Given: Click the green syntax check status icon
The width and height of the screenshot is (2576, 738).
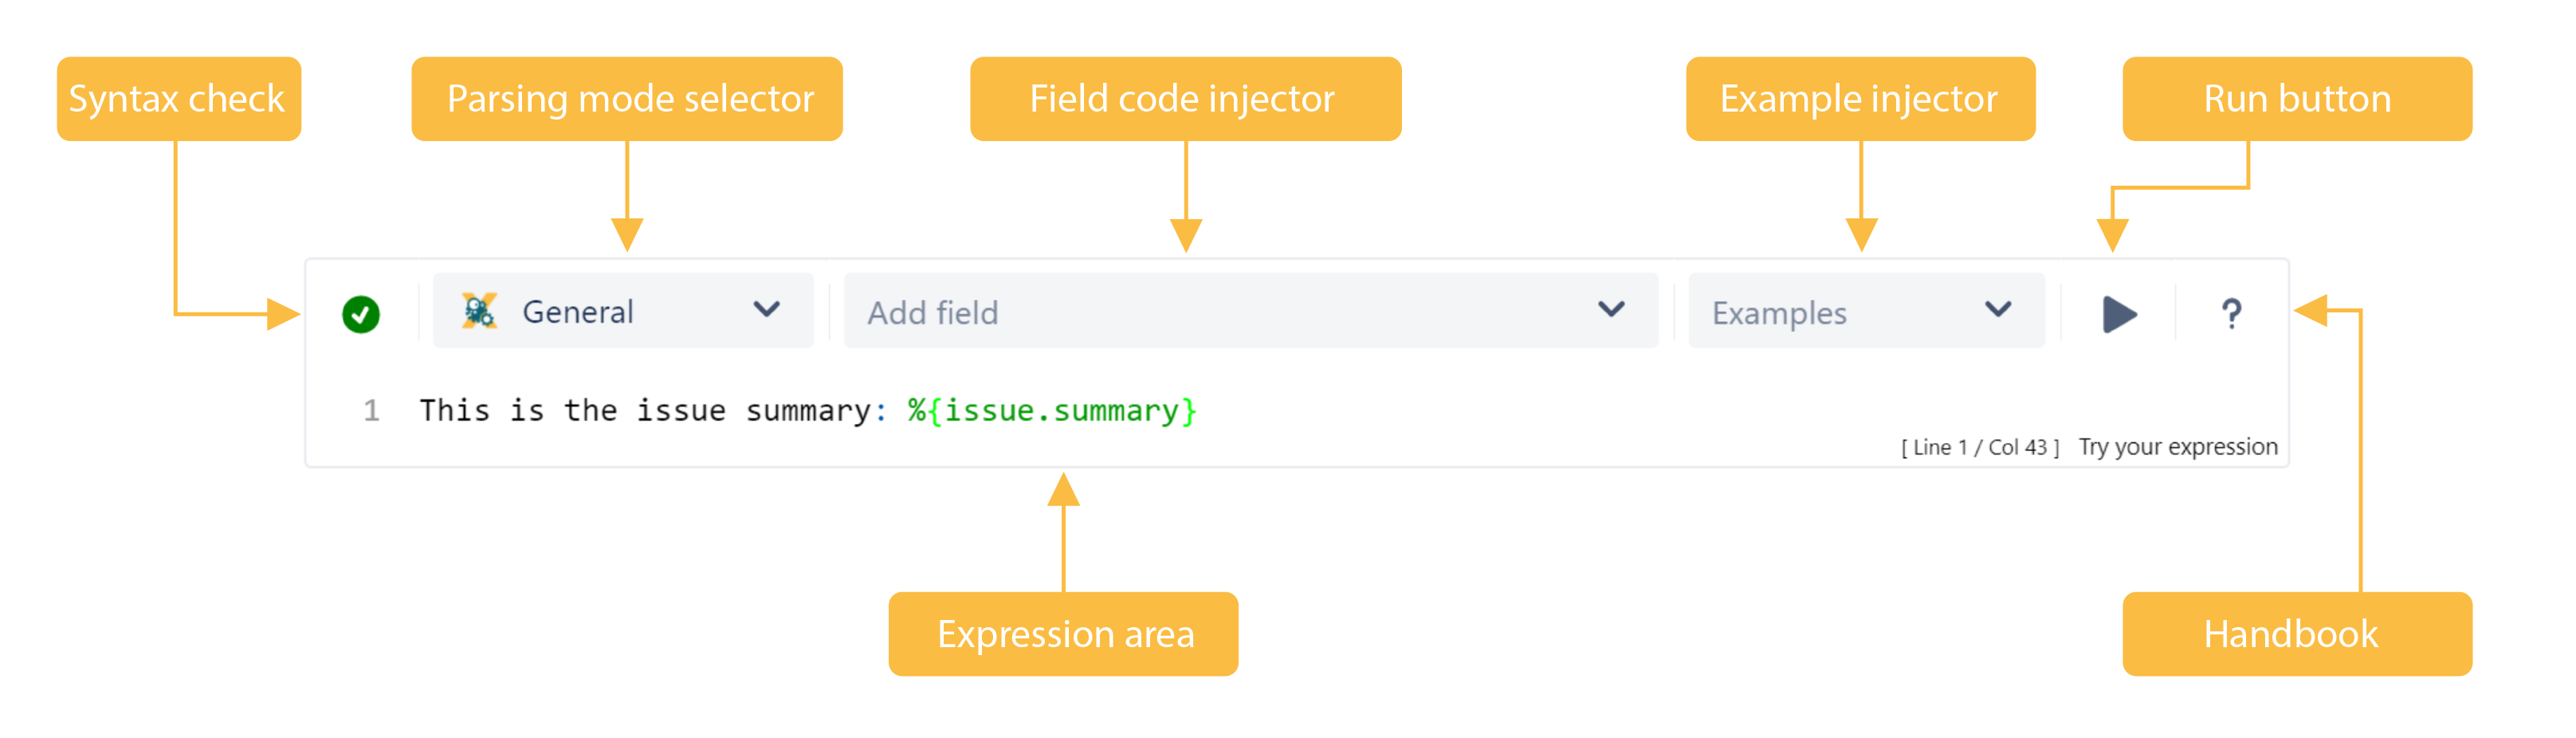Looking at the screenshot, I should (361, 314).
